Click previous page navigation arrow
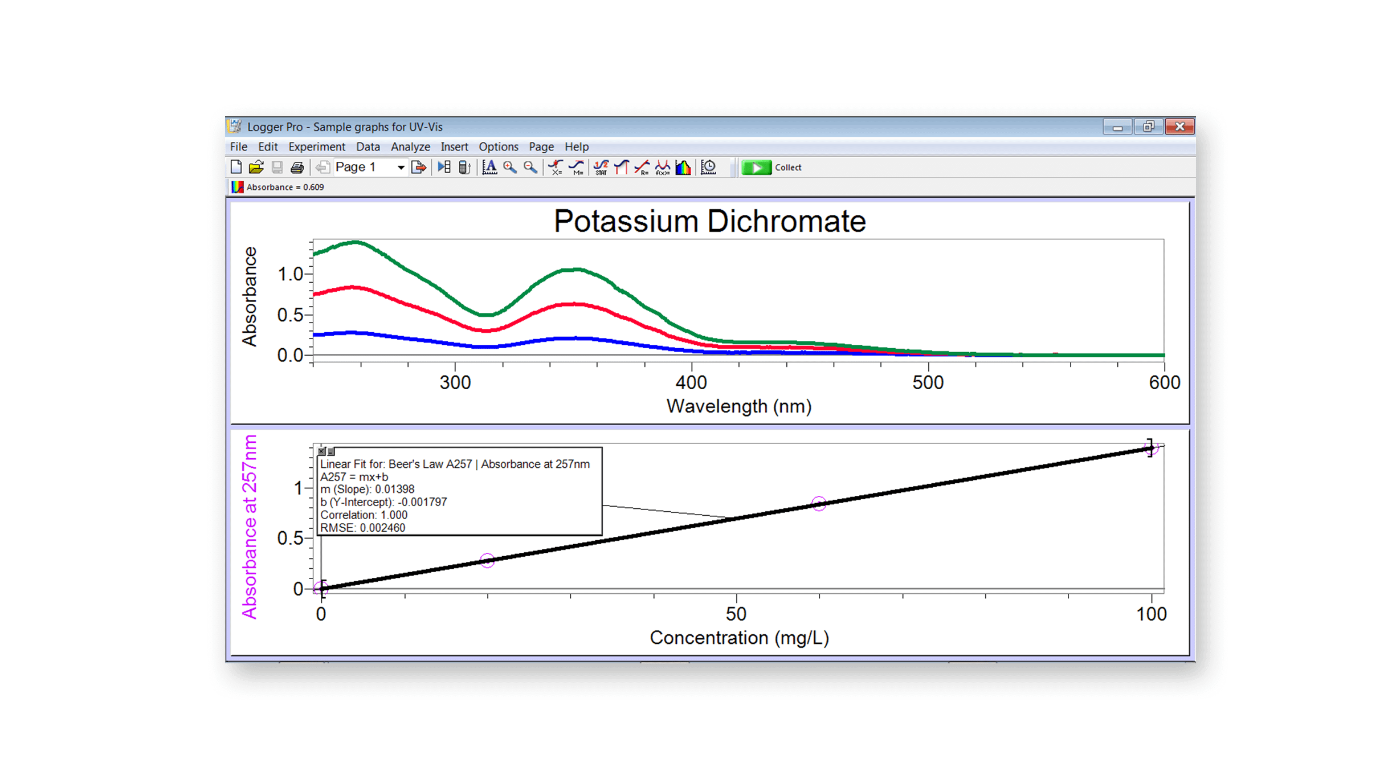 [x=323, y=167]
